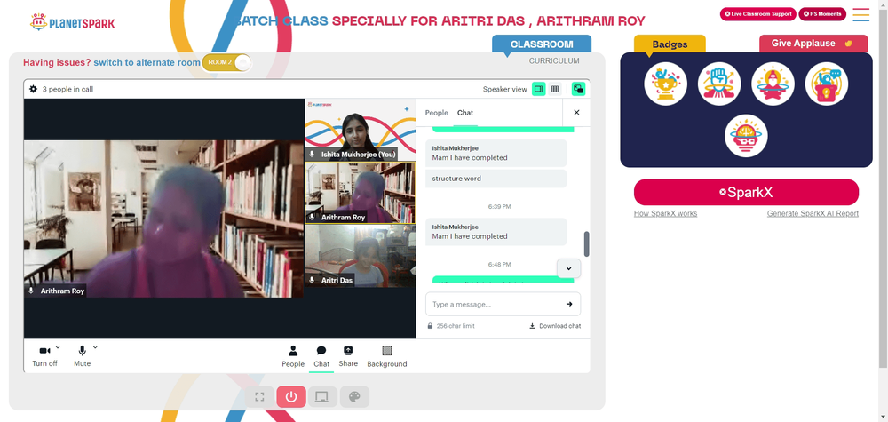
Task: Click the '6:48 PM' timestamp
Action: pyautogui.click(x=499, y=265)
